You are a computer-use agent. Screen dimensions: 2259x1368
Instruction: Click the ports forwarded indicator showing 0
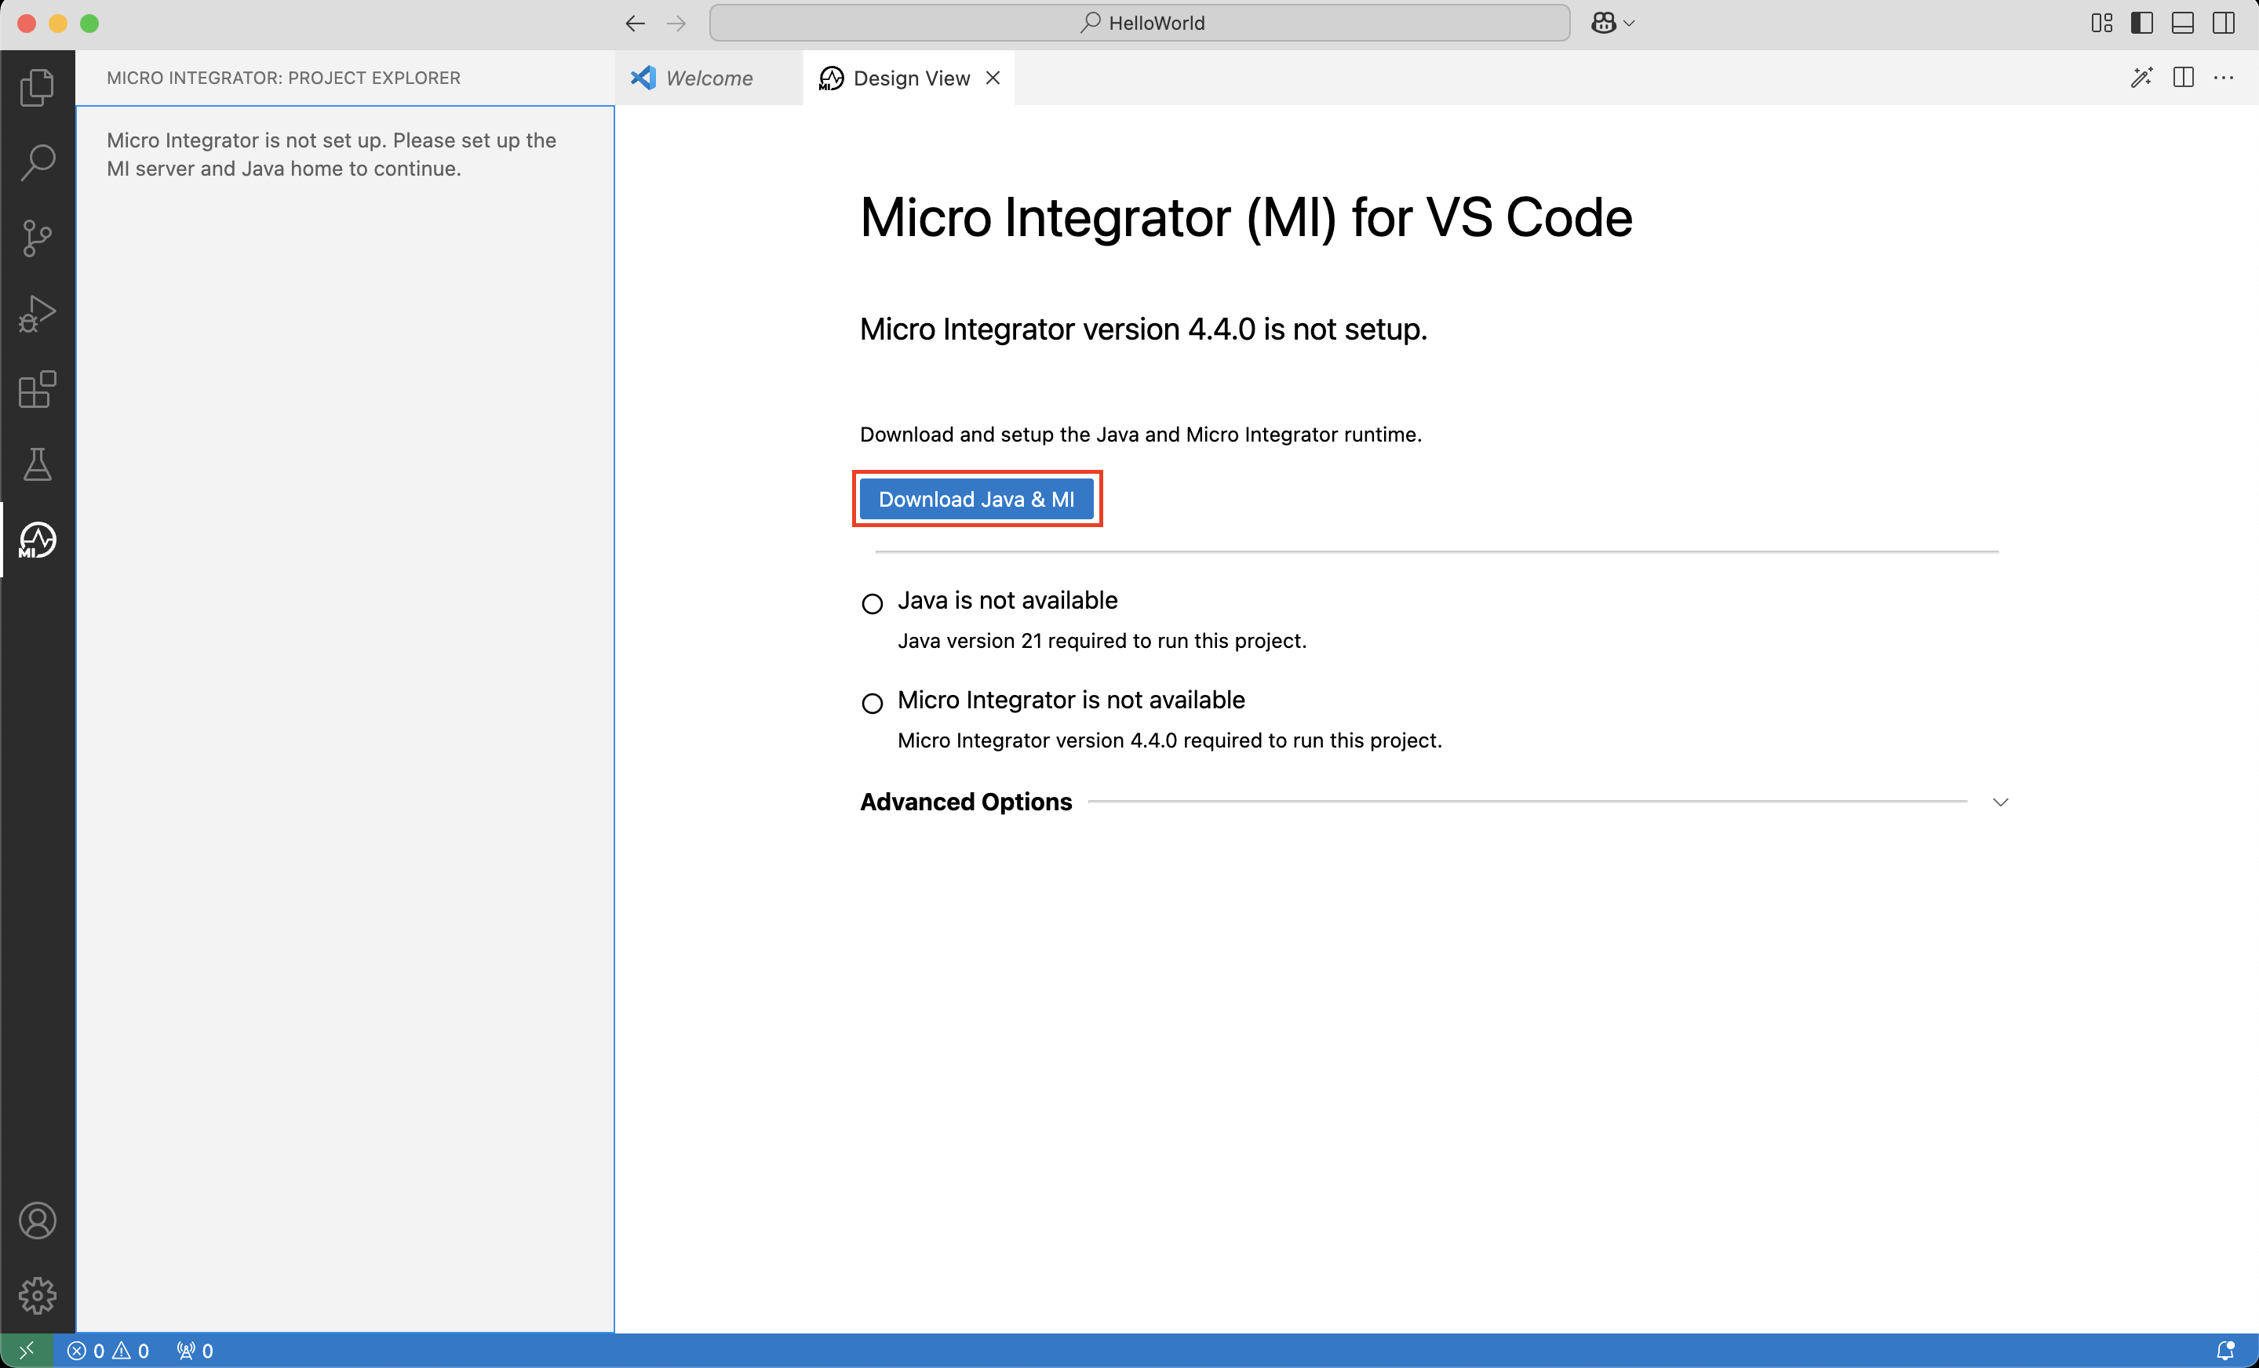[195, 1351]
